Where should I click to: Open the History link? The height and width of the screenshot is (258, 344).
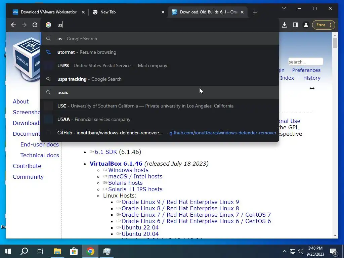[312, 78]
